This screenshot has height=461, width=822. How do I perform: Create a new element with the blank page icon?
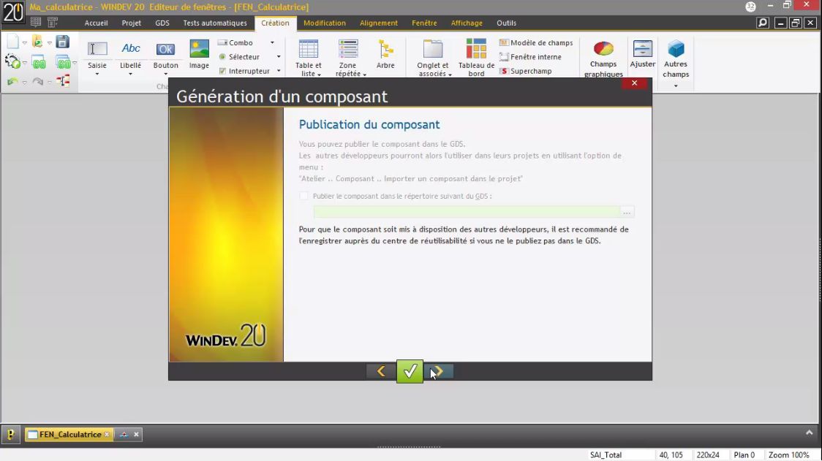coord(12,42)
